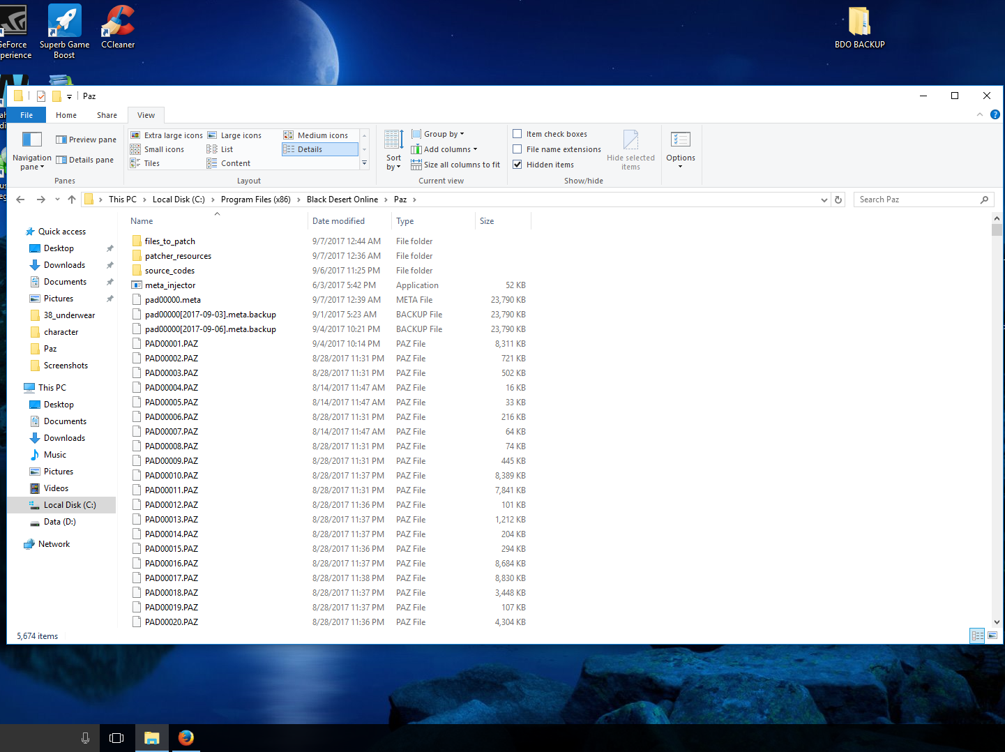Uncheck the Hidden items checkbox
The height and width of the screenshot is (752, 1005).
coord(517,165)
